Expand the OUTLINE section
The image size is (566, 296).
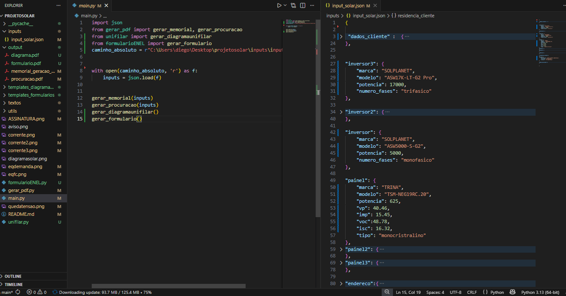(13, 276)
